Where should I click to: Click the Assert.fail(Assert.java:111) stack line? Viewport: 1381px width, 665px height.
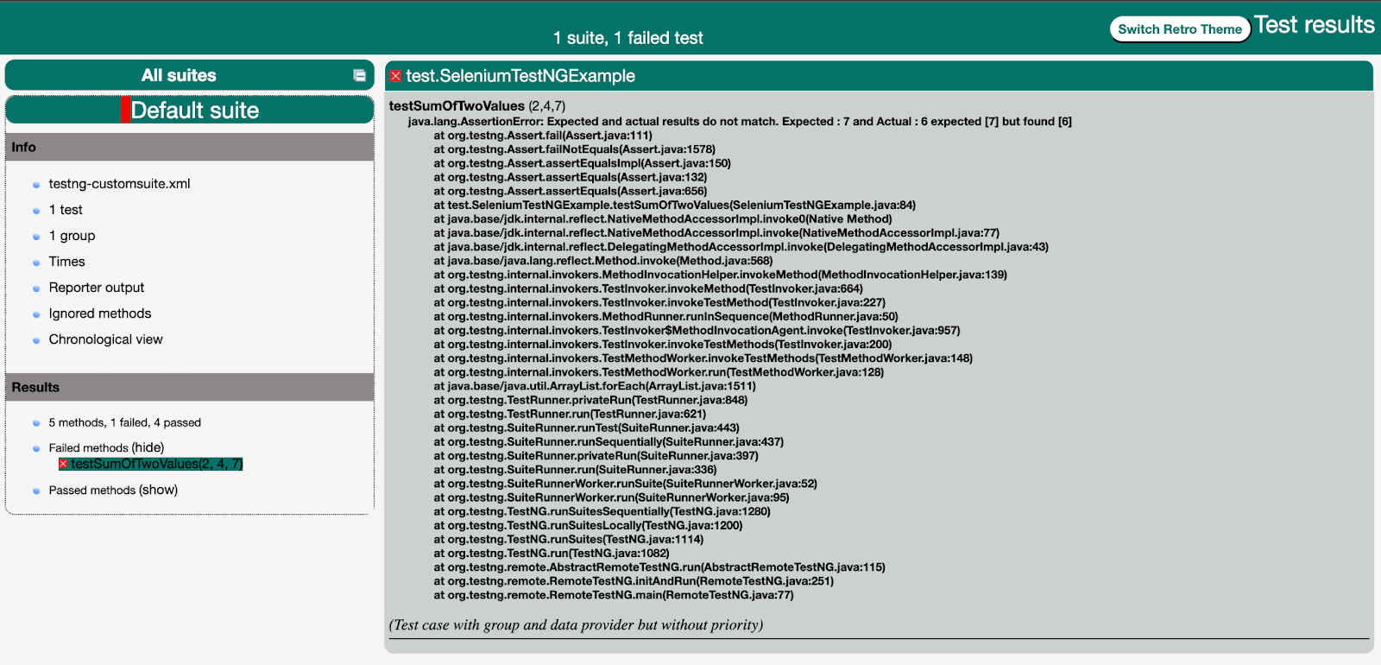543,136
